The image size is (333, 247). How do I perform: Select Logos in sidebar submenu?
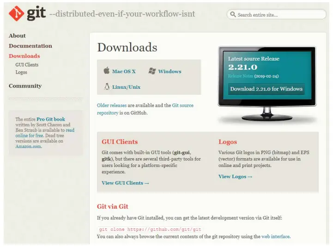(21, 72)
